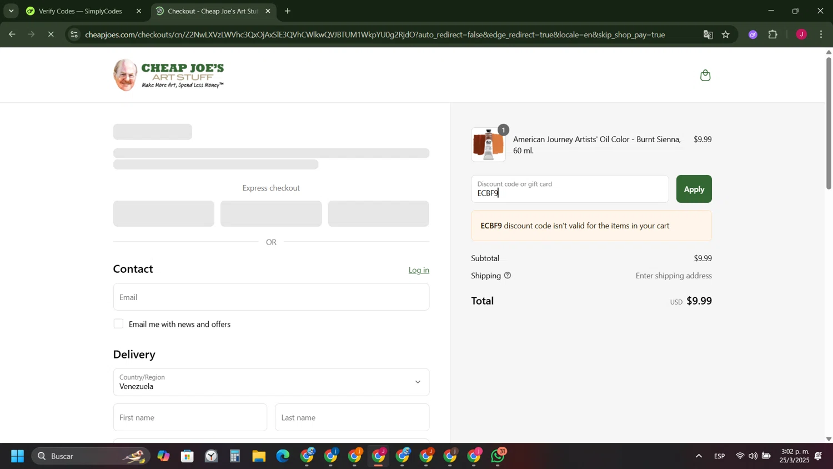Open the volume speaker icon
The width and height of the screenshot is (833, 469).
click(x=752, y=456)
